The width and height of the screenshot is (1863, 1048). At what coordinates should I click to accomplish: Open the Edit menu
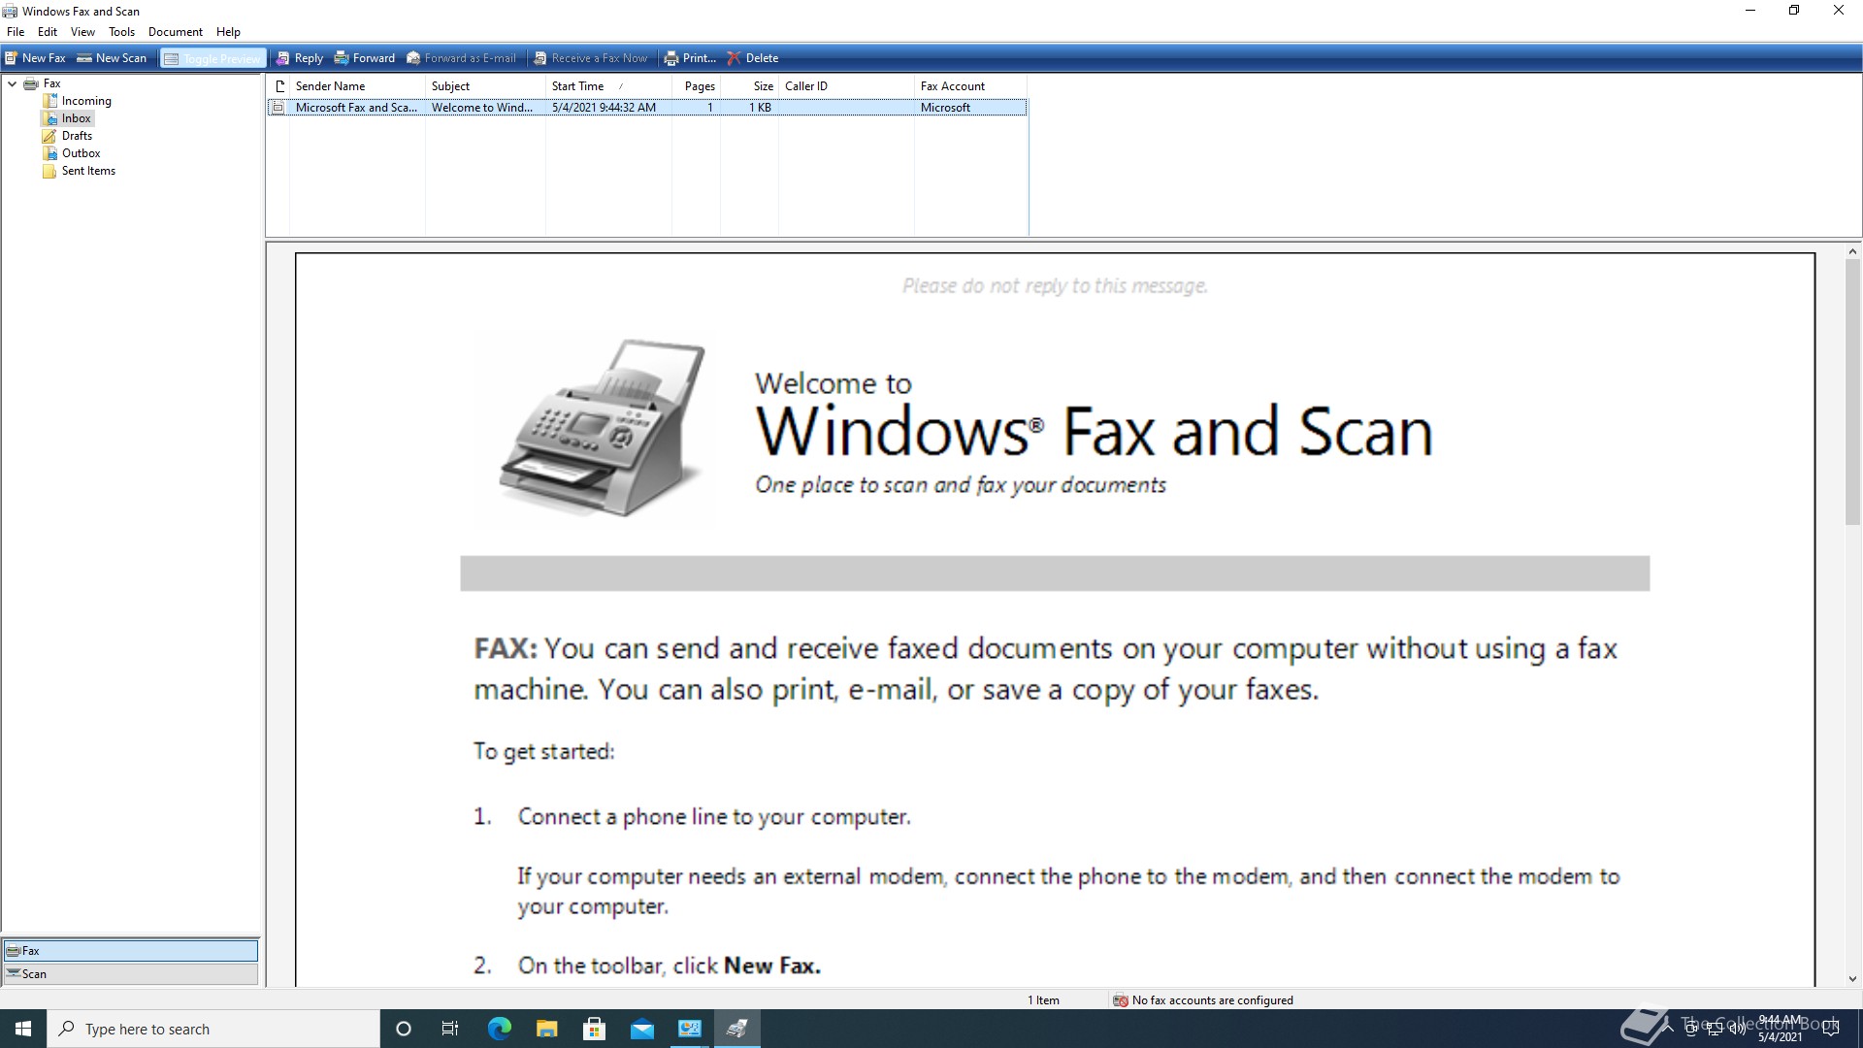pyautogui.click(x=48, y=32)
